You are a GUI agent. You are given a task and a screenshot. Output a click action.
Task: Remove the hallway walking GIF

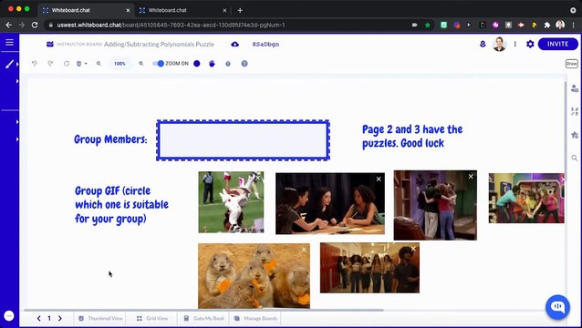tap(413, 249)
